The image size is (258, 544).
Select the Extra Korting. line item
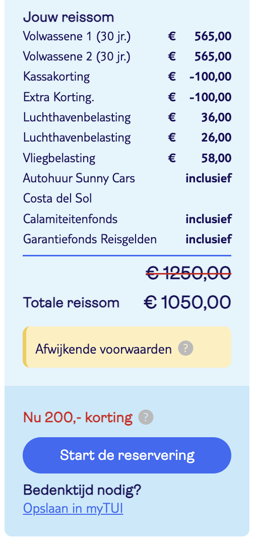pos(127,97)
